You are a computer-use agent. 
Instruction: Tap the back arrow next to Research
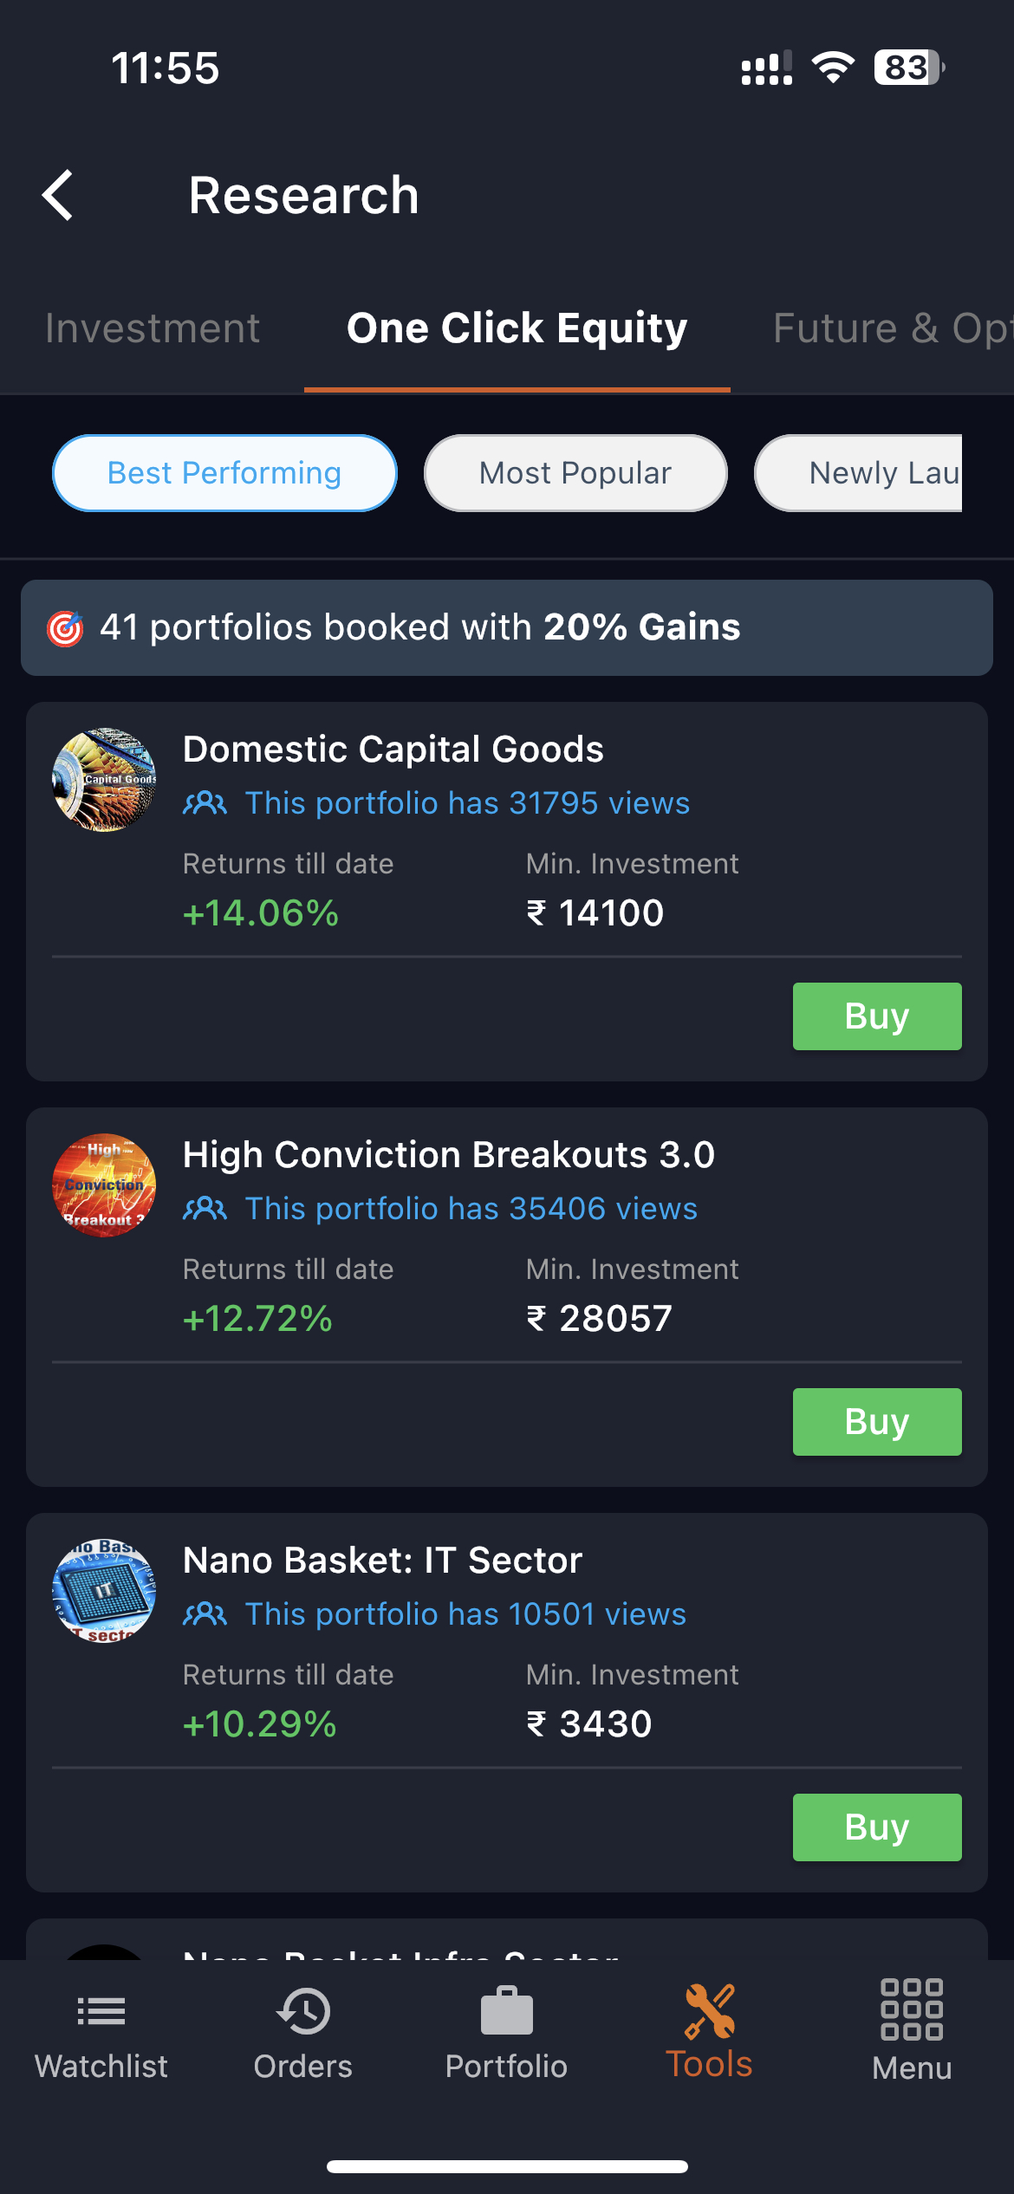(x=59, y=195)
